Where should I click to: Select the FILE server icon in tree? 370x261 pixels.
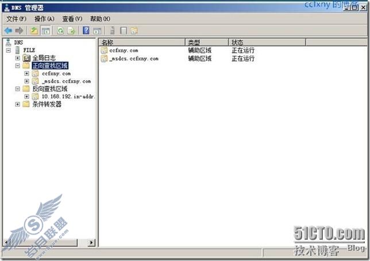[x=17, y=50]
